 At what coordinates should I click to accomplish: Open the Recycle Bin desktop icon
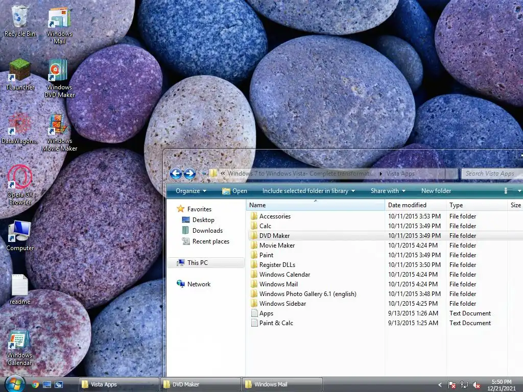coord(20,21)
